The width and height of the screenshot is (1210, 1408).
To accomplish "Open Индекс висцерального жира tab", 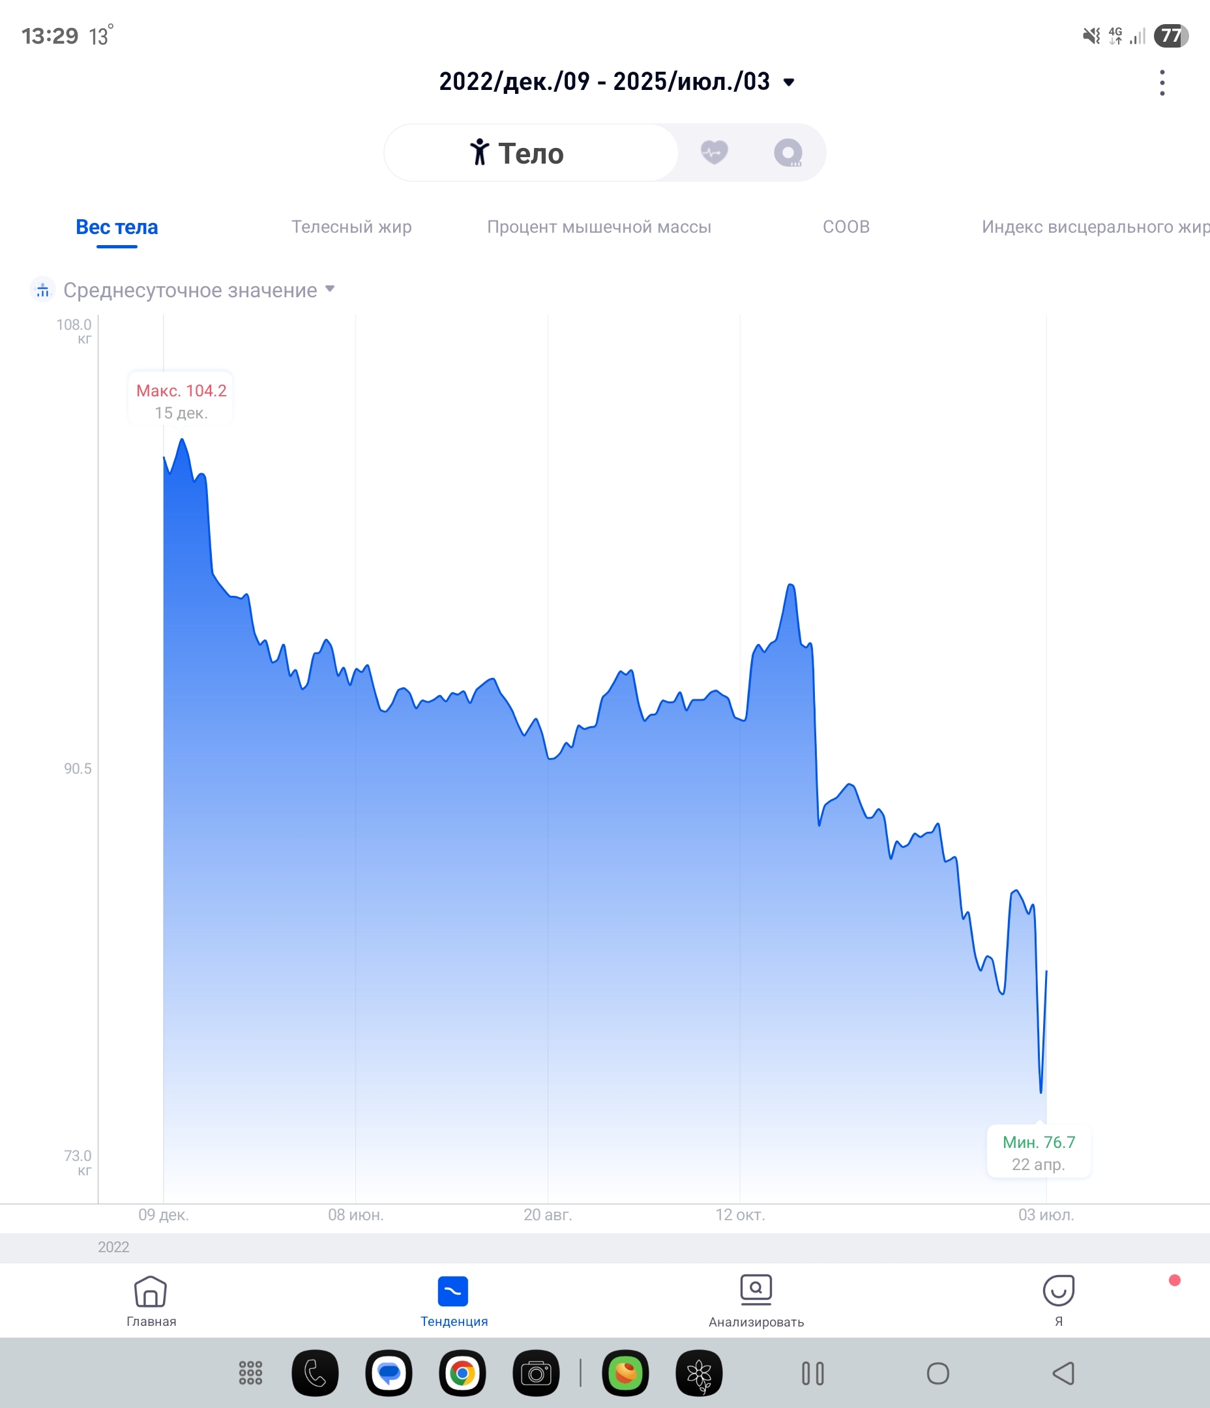I will click(1093, 227).
